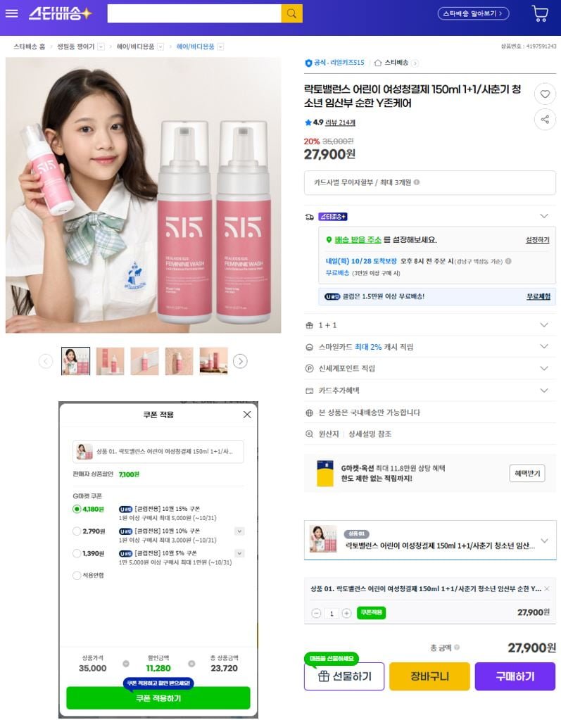The width and height of the screenshot is (561, 720).
Task: Select the 4,180원 15% coupon radio
Action: pyautogui.click(x=77, y=509)
